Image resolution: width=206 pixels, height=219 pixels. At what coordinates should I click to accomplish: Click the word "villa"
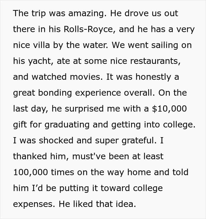click(x=52, y=45)
